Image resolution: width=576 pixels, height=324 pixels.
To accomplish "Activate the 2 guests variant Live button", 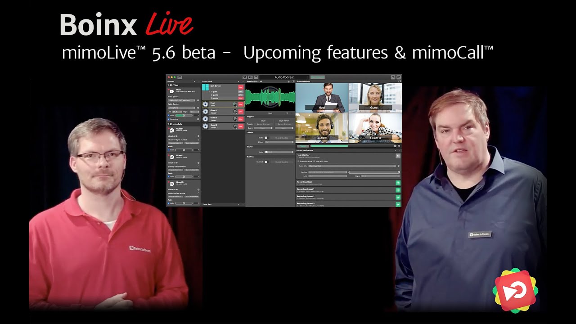I will 241,95.
